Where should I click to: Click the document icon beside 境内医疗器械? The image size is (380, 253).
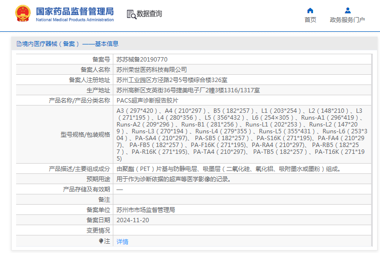click(19, 43)
